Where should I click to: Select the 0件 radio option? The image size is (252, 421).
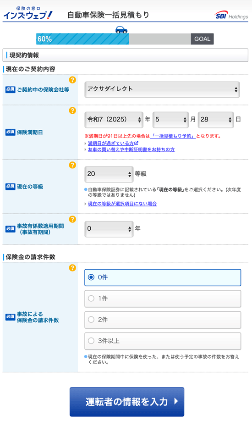click(x=163, y=277)
